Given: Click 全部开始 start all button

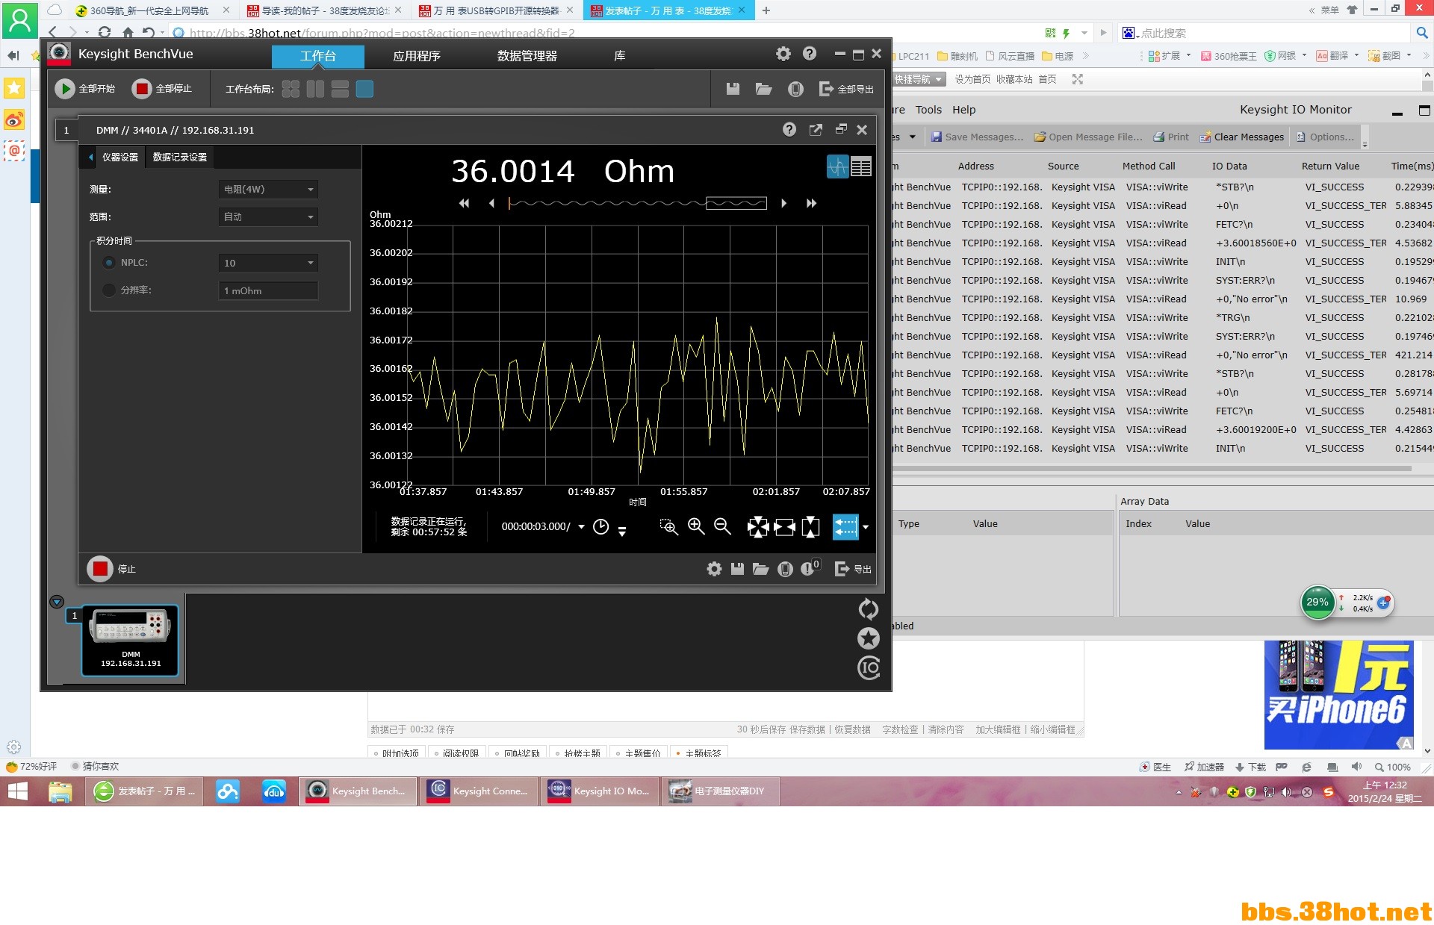Looking at the screenshot, I should (x=85, y=89).
